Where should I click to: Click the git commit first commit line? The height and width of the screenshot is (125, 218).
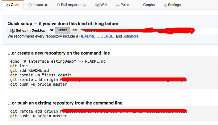42,75
